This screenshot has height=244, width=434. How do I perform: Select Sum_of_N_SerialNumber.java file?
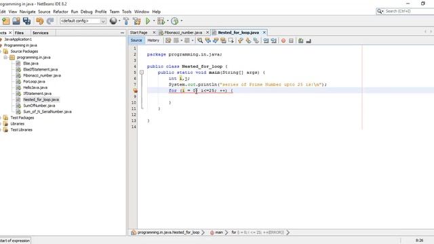tap(47, 112)
